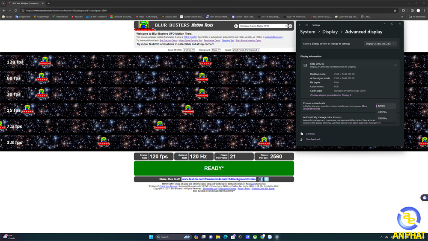
Task: Open the Display 2: DELL U2724D selector
Action: 380,44
